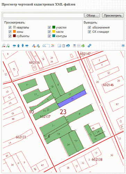This screenshot has height=174, width=126.
Task: Disable the СК стандарт checkbox
Action: point(89,32)
